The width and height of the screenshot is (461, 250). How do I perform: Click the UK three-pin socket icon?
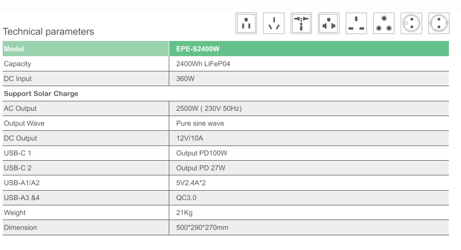(356, 23)
